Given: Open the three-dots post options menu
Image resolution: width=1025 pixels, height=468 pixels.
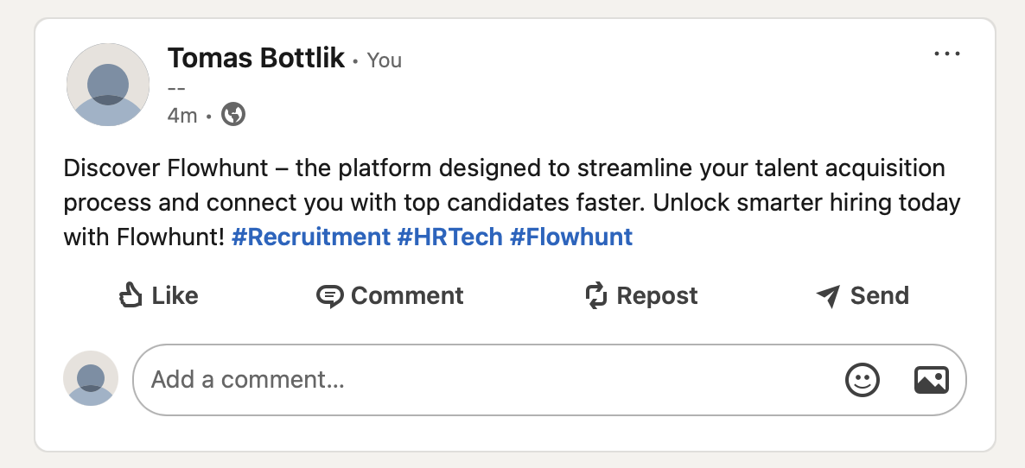Looking at the screenshot, I should tap(947, 54).
